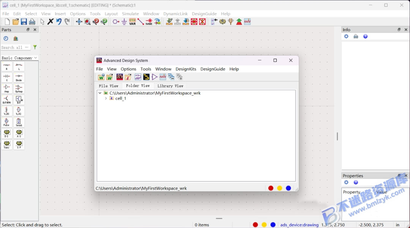
Task: Place a resistor R from Parts palette
Action: click(7, 66)
